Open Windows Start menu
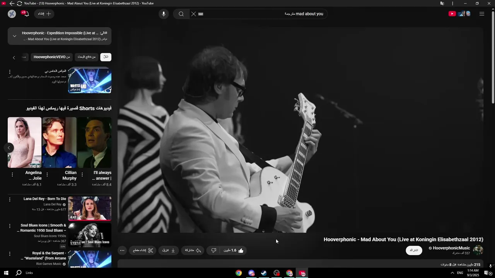Image resolution: width=495 pixels, height=278 pixels. [x=6, y=273]
